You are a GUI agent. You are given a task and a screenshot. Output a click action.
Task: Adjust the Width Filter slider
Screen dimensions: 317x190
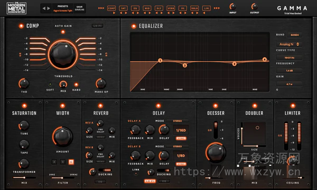coord(63,178)
